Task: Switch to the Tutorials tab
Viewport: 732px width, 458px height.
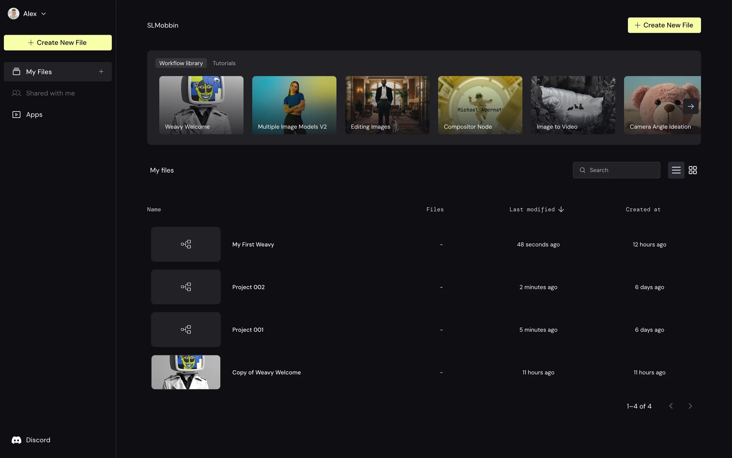Action: click(x=224, y=63)
